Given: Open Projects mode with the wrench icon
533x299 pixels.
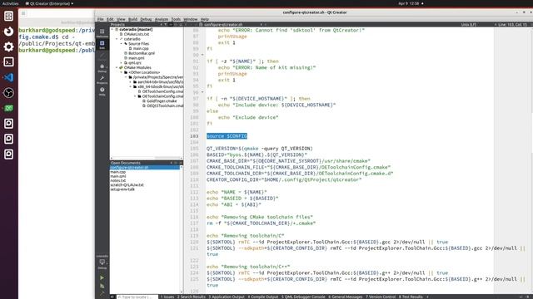Looking at the screenshot, I should [x=102, y=80].
